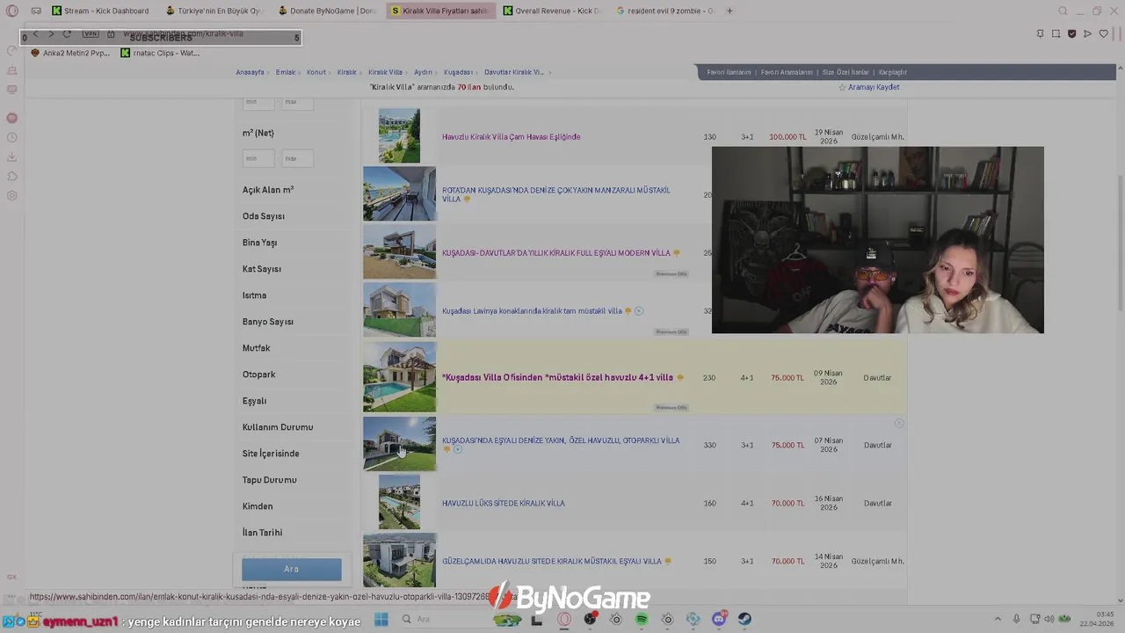Open Extensions cube icon in Opera sidebar
The height and width of the screenshot is (633, 1125).
[x=11, y=176]
